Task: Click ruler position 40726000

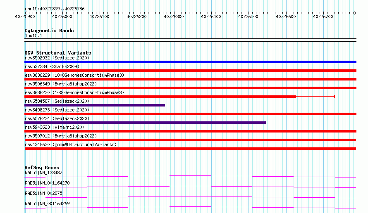Action: tap(62, 17)
